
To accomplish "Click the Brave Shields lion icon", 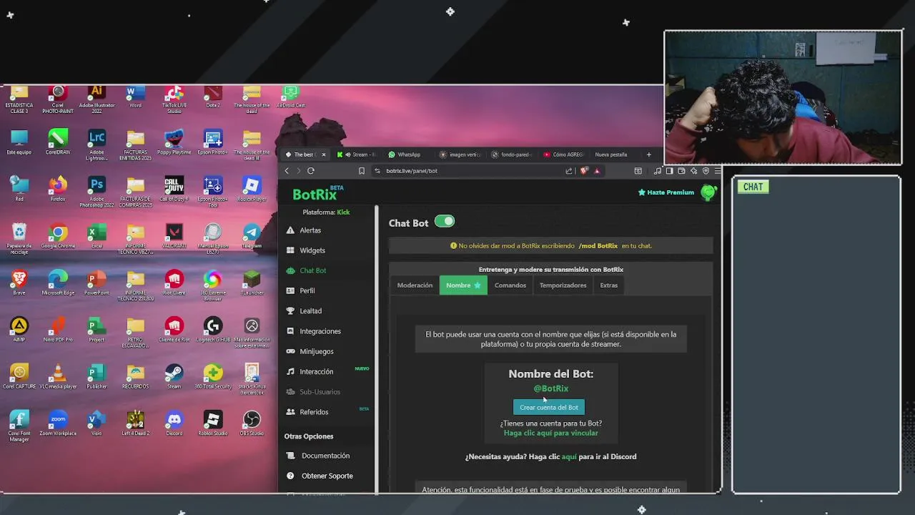I will pos(585,171).
